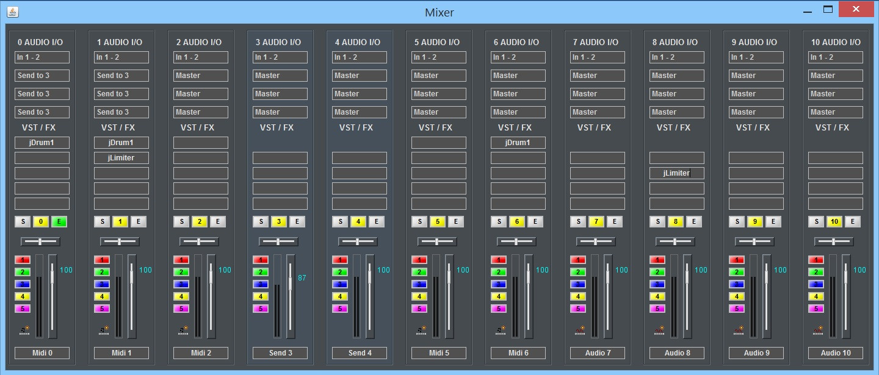Screen dimensions: 879x375
Task: Open the jLimiter plugin slot on channel 8
Action: [x=677, y=173]
